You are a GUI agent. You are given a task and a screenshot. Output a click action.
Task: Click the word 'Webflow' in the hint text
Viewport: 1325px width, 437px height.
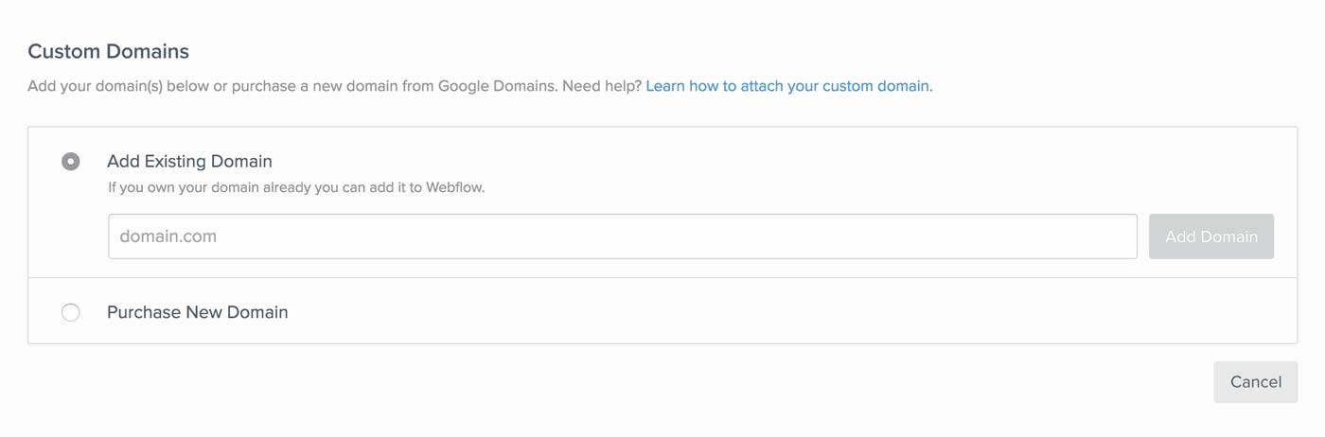(x=454, y=187)
